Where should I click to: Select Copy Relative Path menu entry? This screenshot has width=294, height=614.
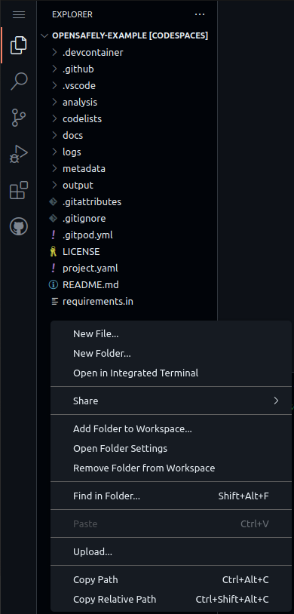click(x=171, y=599)
